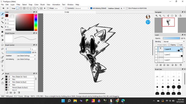Screen dimensions: 186x104
Task: Enable the layer Lock checkbox
Action: point(178,45)
